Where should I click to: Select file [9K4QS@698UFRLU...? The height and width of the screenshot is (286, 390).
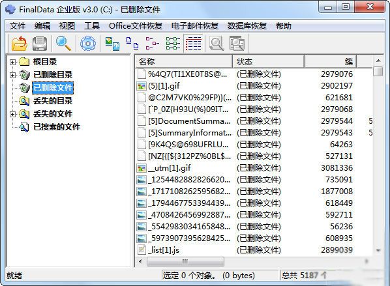(x=188, y=145)
